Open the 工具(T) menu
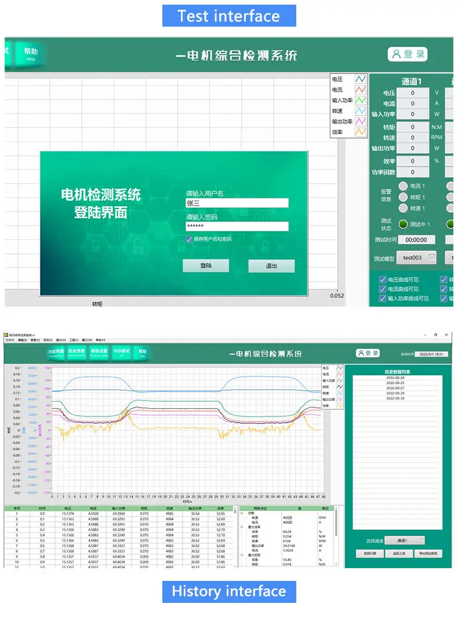Screen dimensions: 458x618 tap(74, 340)
